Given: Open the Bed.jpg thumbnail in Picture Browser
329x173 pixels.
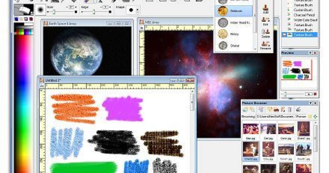Looking at the screenshot, I should (251, 129).
